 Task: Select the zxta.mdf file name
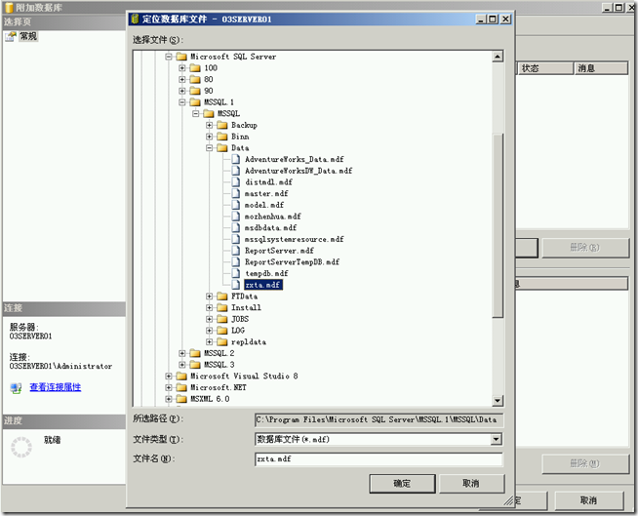click(x=262, y=285)
